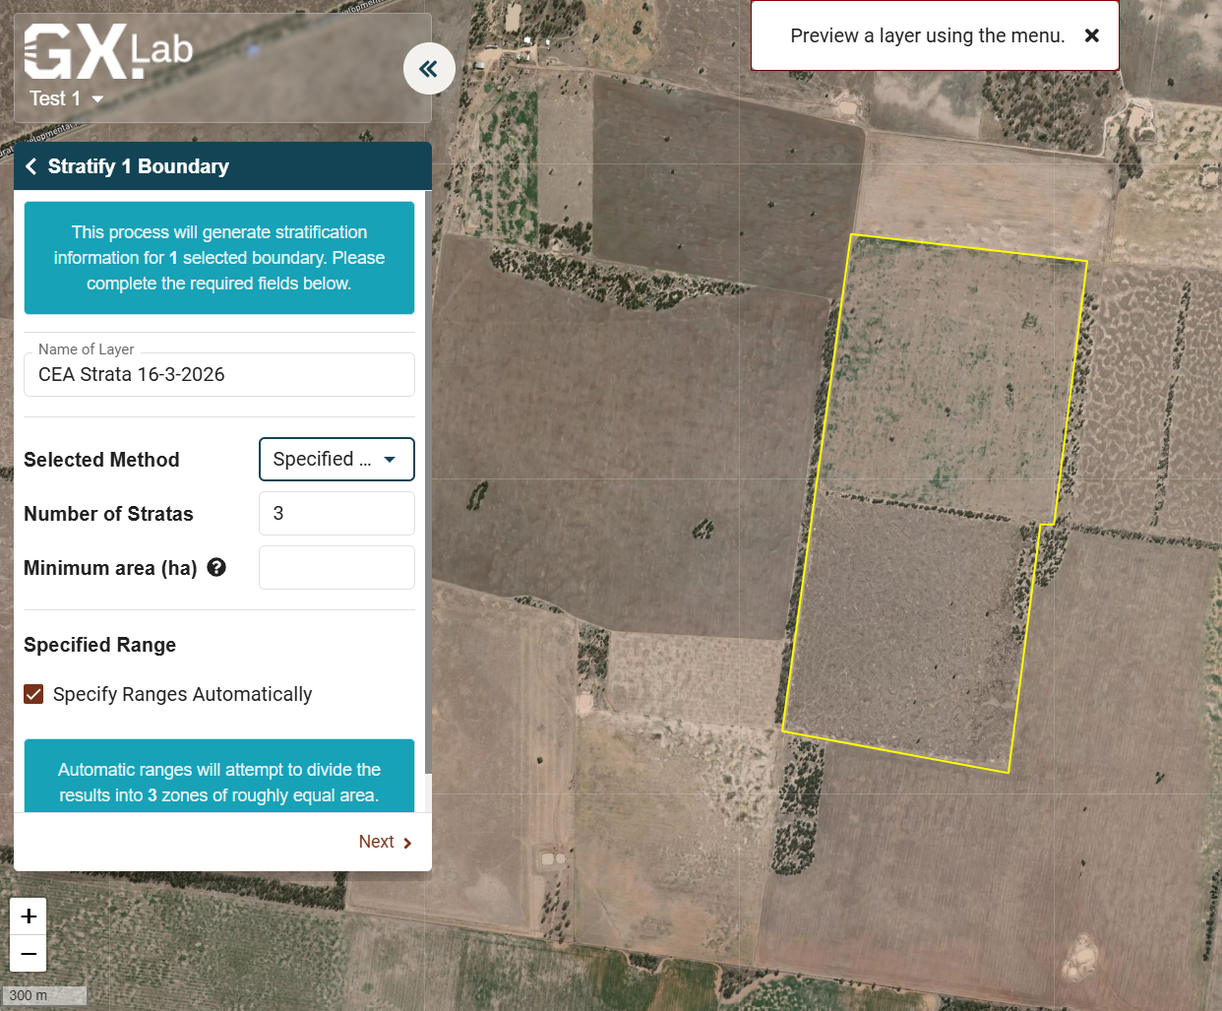The width and height of the screenshot is (1222, 1011).
Task: Zoom out on the map
Action: [29, 954]
